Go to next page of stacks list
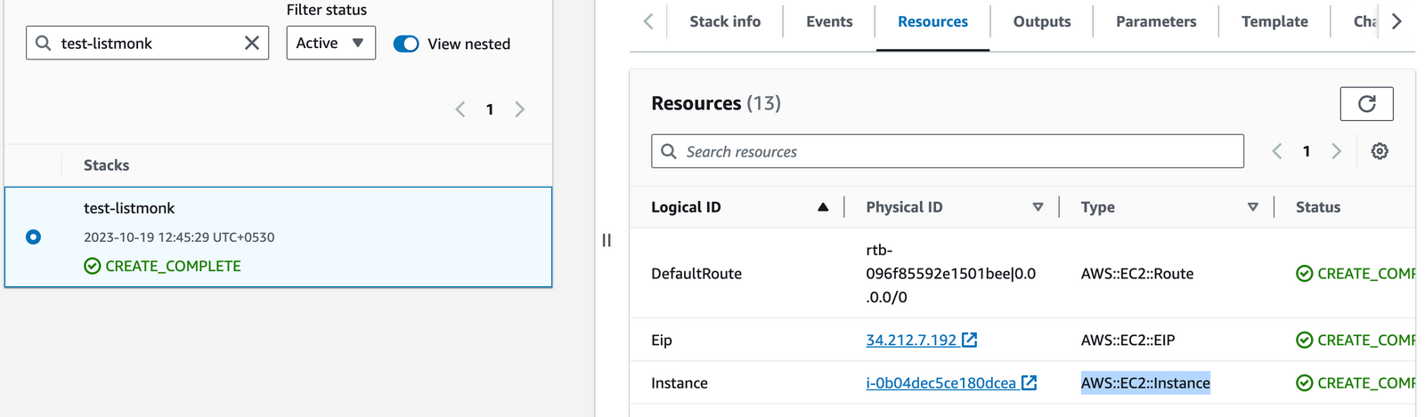The height and width of the screenshot is (417, 1425). 520,109
